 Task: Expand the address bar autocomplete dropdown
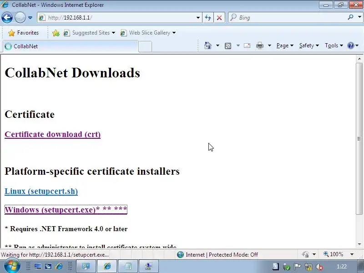pos(198,18)
